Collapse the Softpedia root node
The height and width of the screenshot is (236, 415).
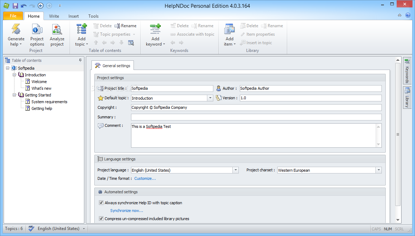click(8, 68)
